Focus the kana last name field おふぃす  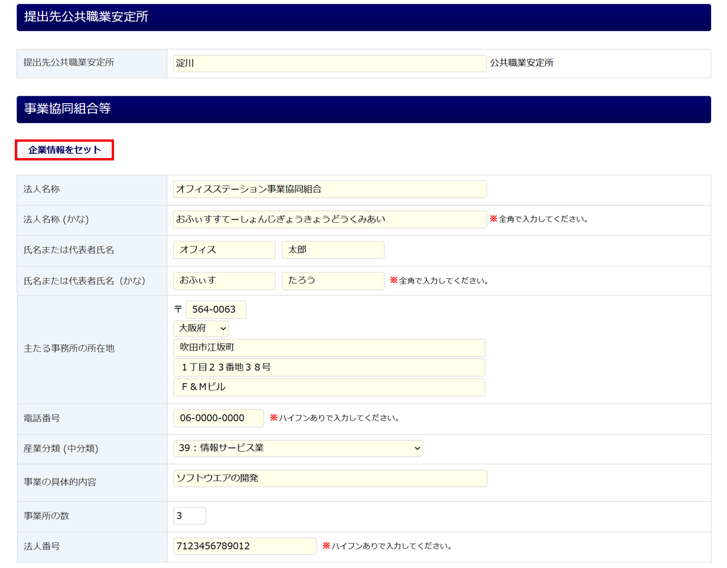coord(224,281)
